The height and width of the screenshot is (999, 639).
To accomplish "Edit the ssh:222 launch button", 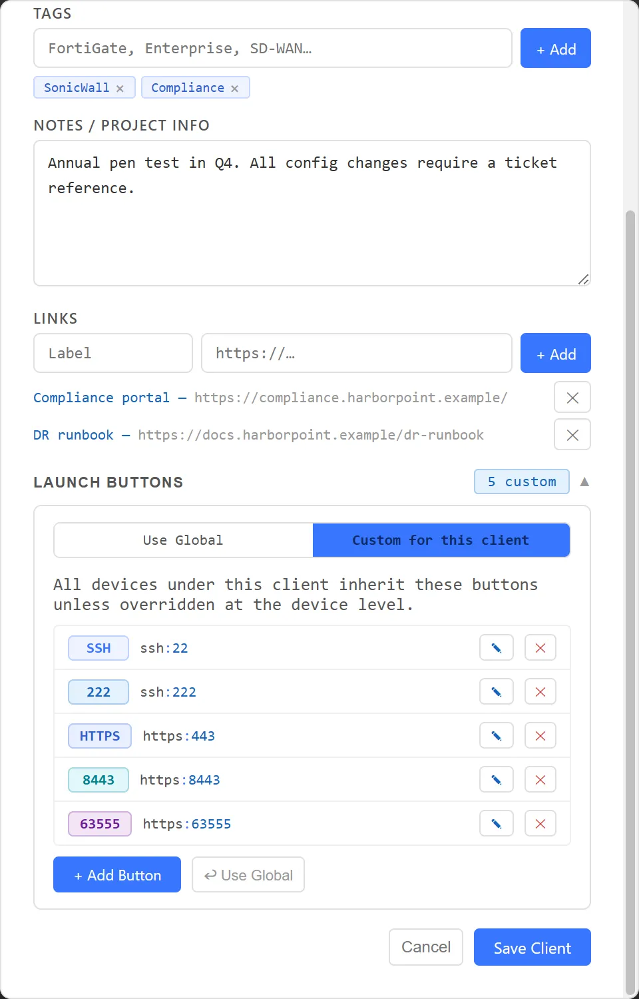I will [x=497, y=692].
